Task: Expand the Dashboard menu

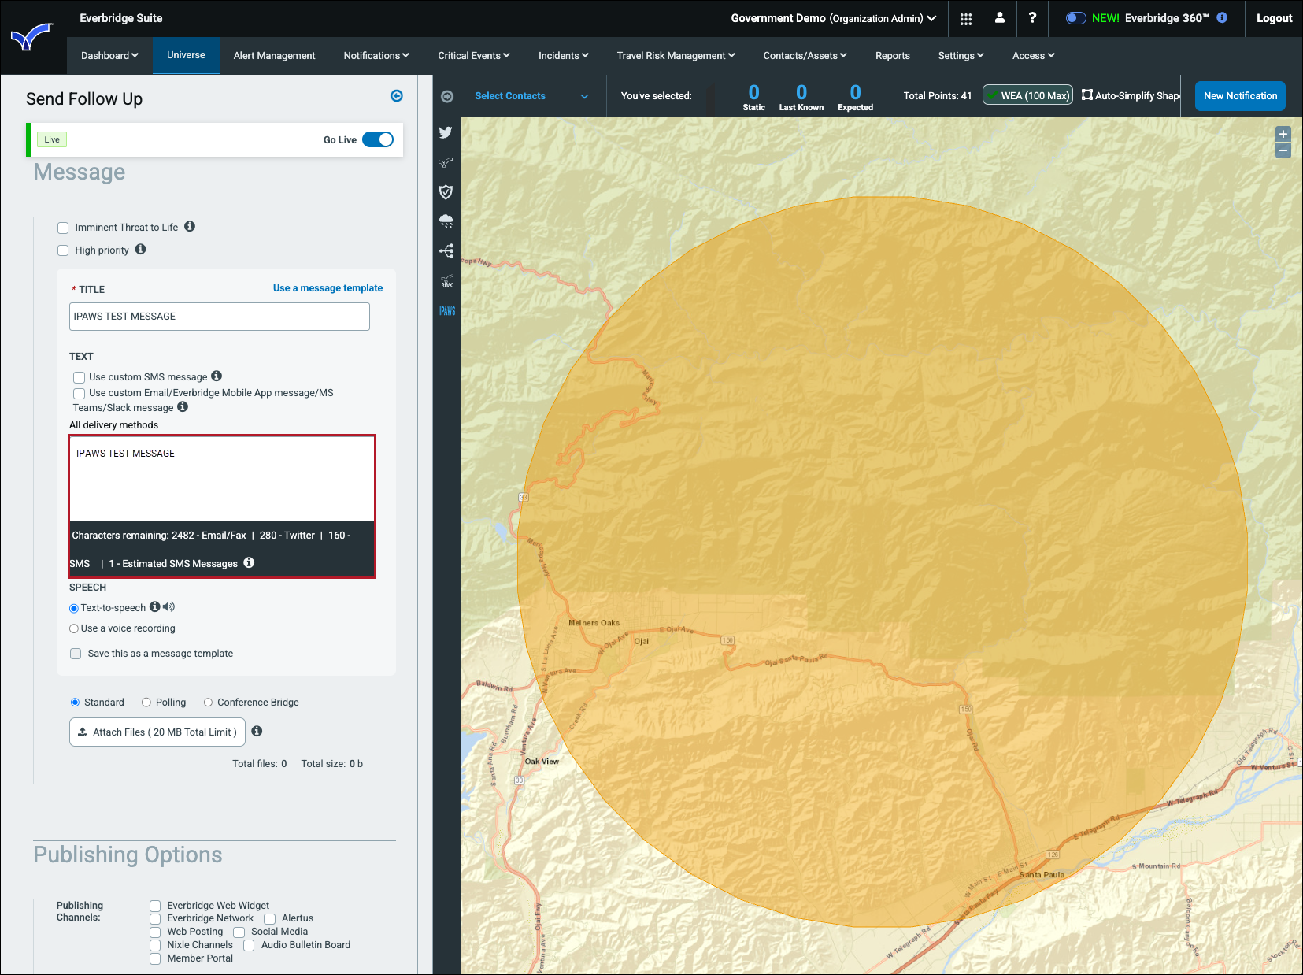Action: pyautogui.click(x=109, y=56)
